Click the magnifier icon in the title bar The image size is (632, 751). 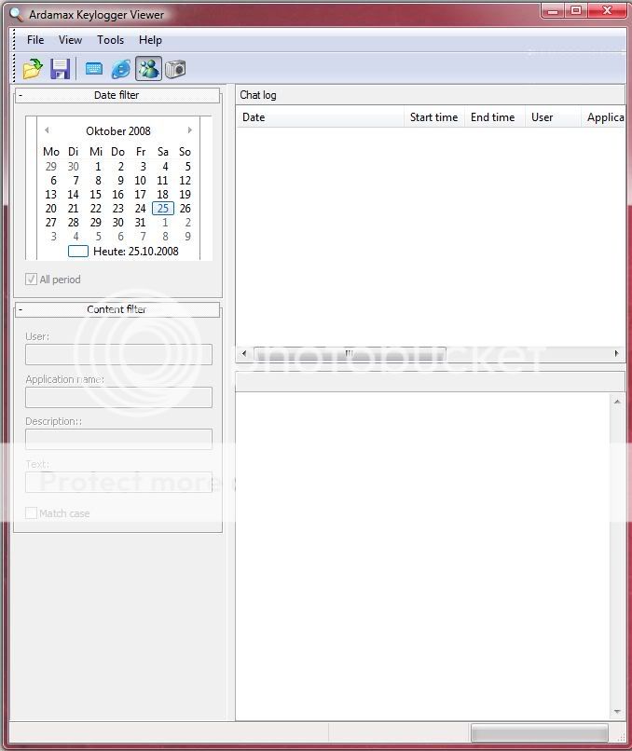click(16, 14)
